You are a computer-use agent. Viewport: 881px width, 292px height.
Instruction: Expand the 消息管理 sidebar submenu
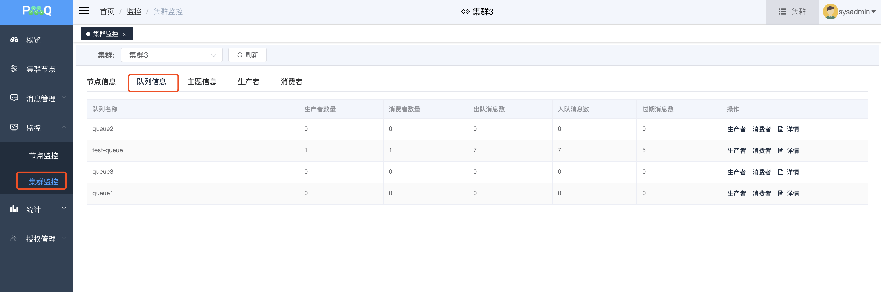click(x=40, y=99)
